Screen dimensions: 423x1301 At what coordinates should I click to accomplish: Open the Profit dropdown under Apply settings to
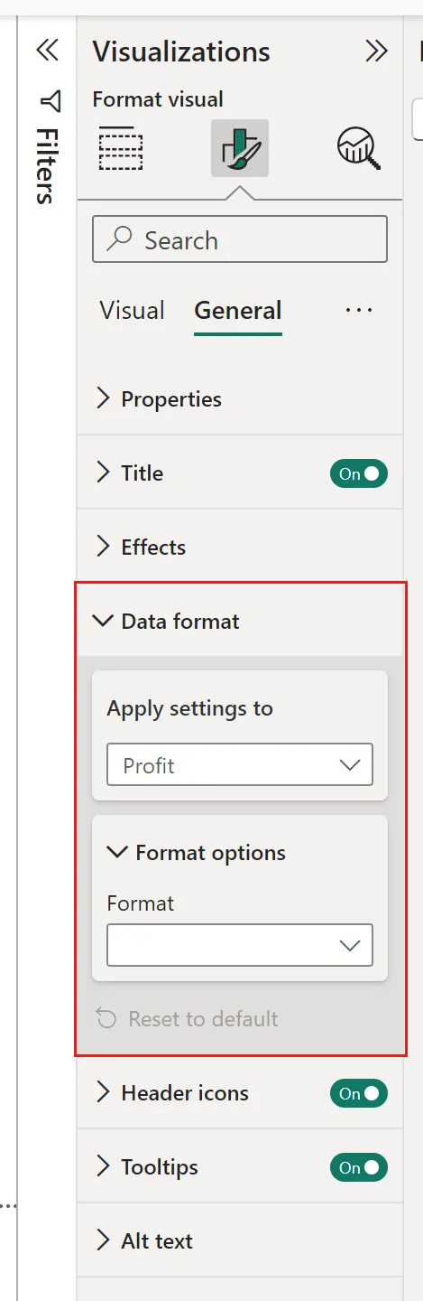coord(240,765)
